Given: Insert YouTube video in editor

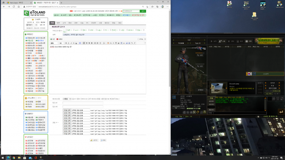Looking at the screenshot, I should [x=59, y=39].
